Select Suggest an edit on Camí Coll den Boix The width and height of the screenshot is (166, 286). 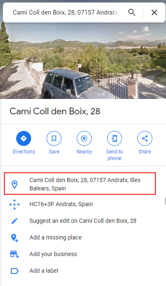83,221
